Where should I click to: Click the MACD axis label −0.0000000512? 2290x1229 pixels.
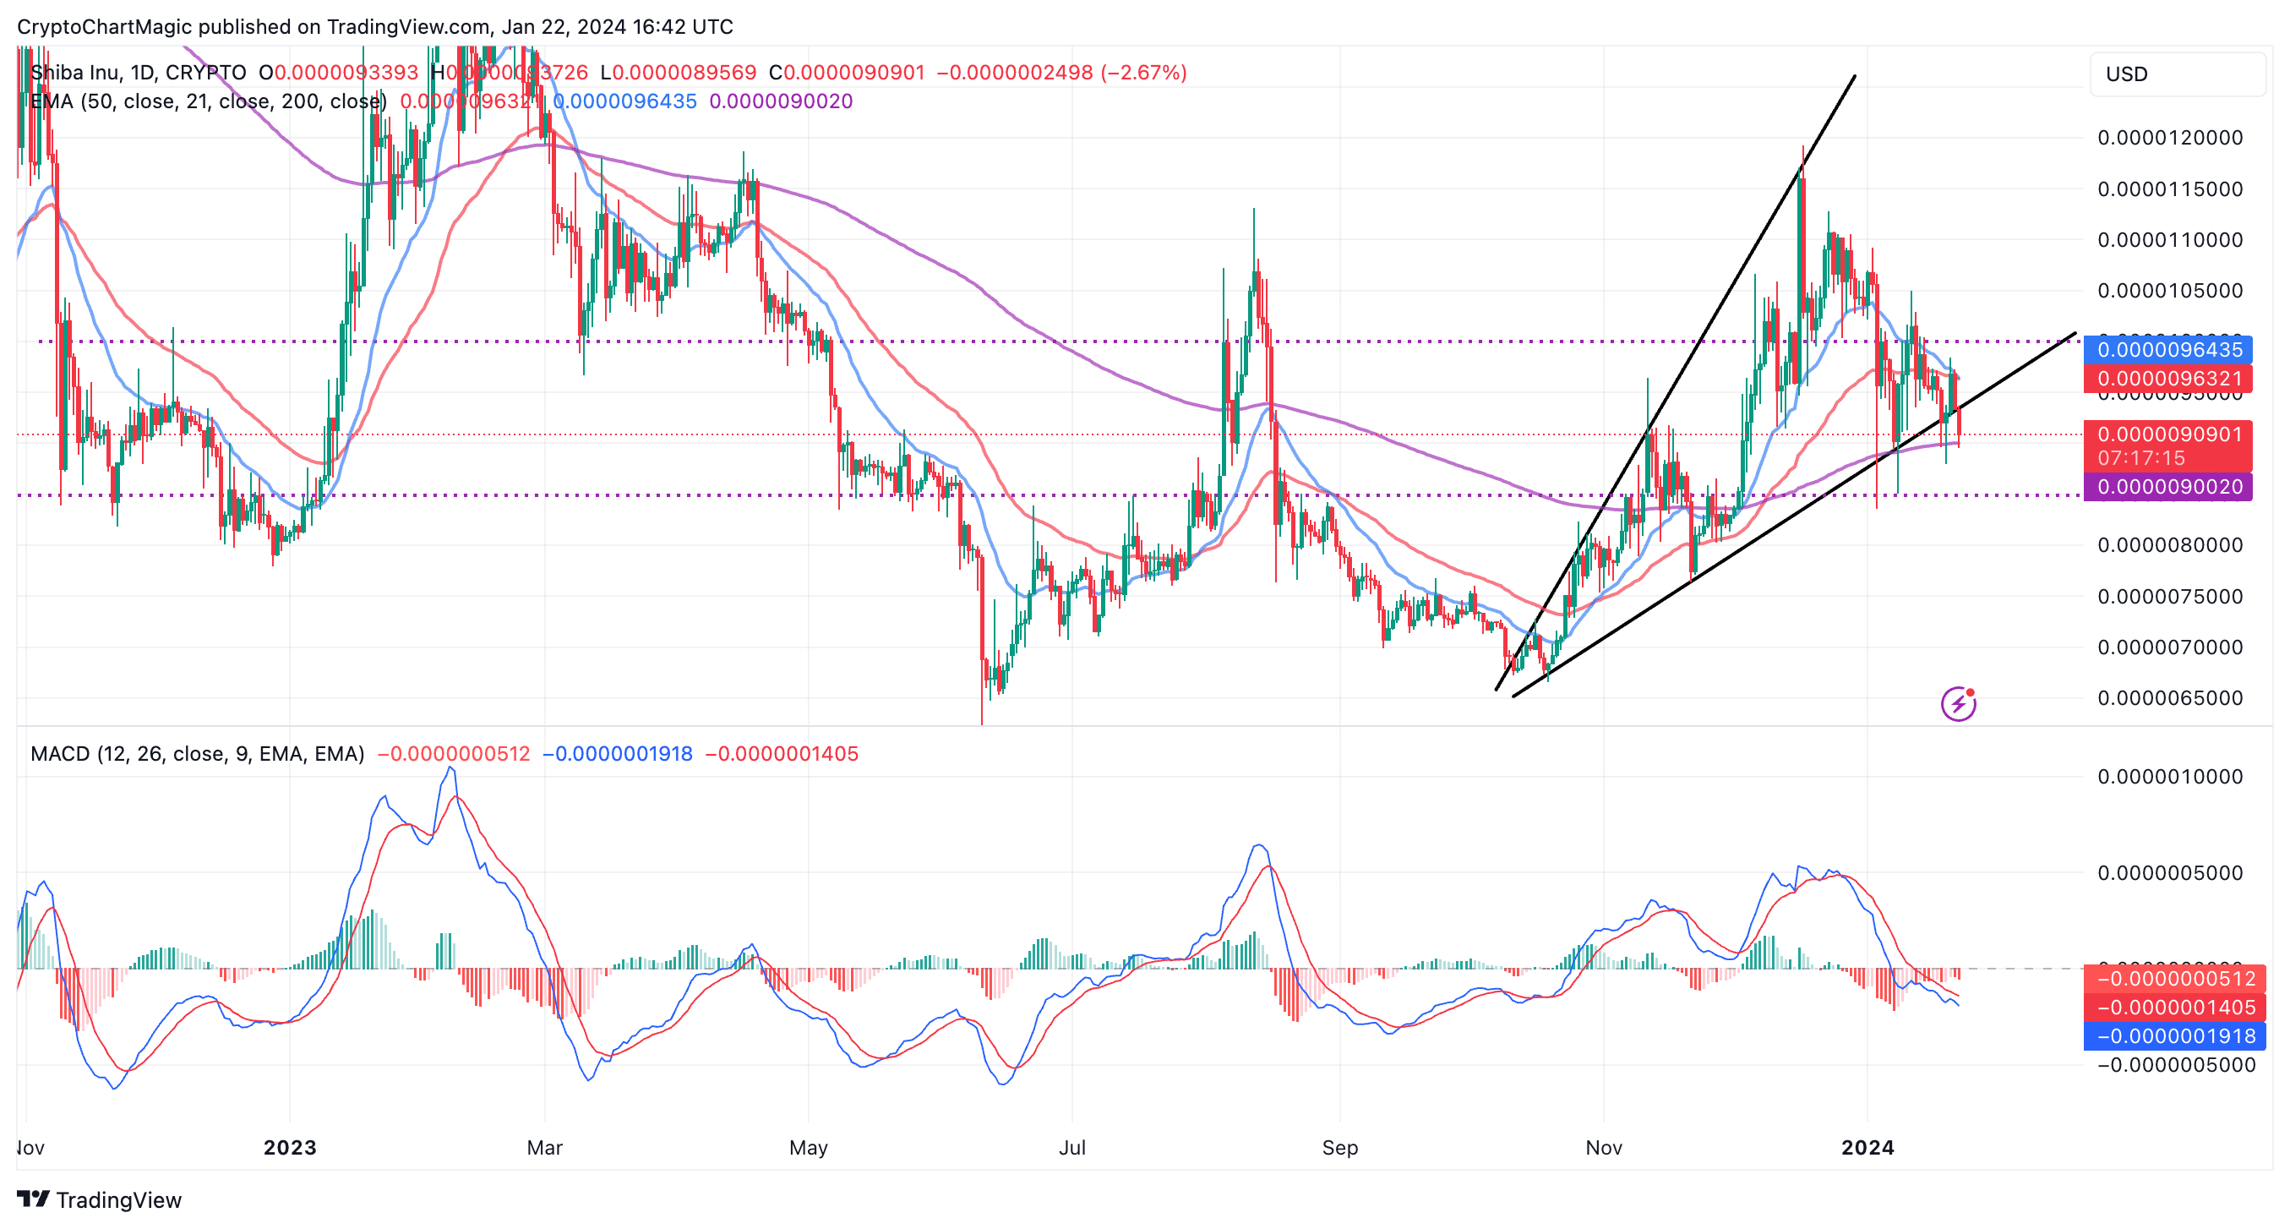(x=2174, y=979)
